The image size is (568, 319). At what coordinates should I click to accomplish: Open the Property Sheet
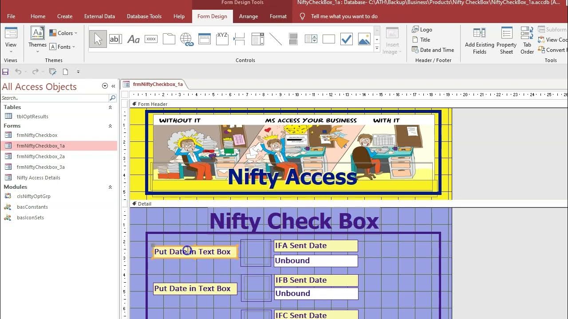(x=506, y=41)
